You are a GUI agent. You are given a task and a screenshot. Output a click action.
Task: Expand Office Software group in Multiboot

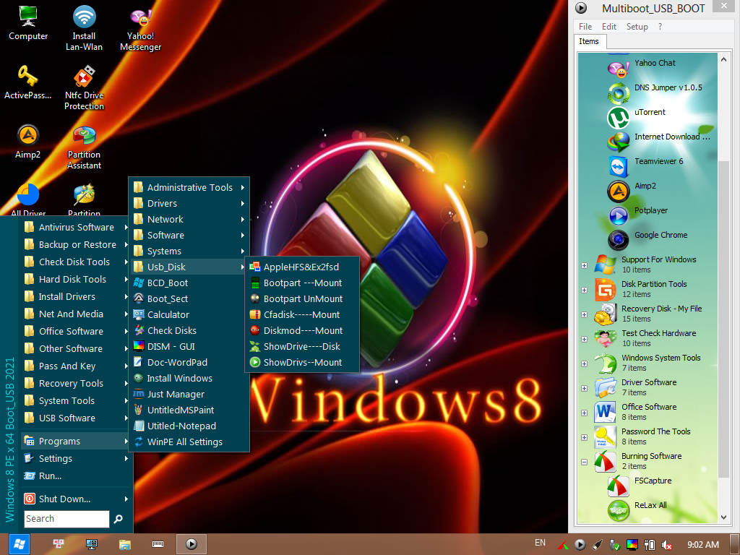click(x=584, y=413)
